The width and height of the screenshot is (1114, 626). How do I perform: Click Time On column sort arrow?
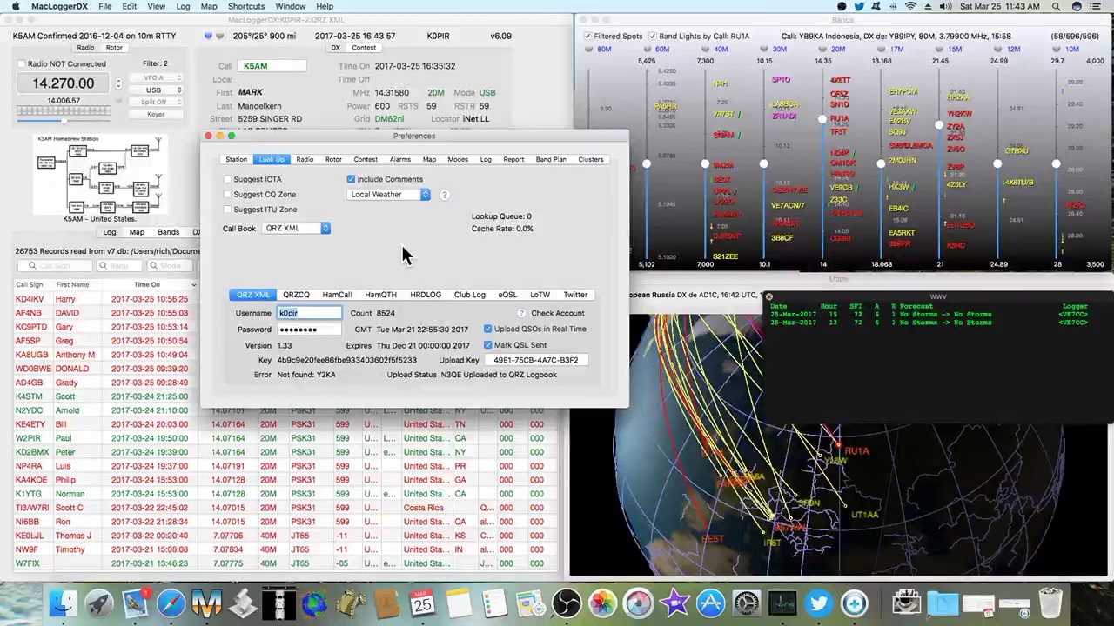(x=193, y=285)
